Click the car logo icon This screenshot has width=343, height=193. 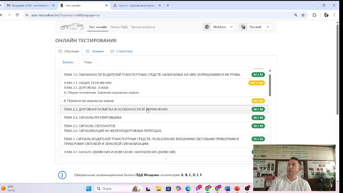(72, 27)
